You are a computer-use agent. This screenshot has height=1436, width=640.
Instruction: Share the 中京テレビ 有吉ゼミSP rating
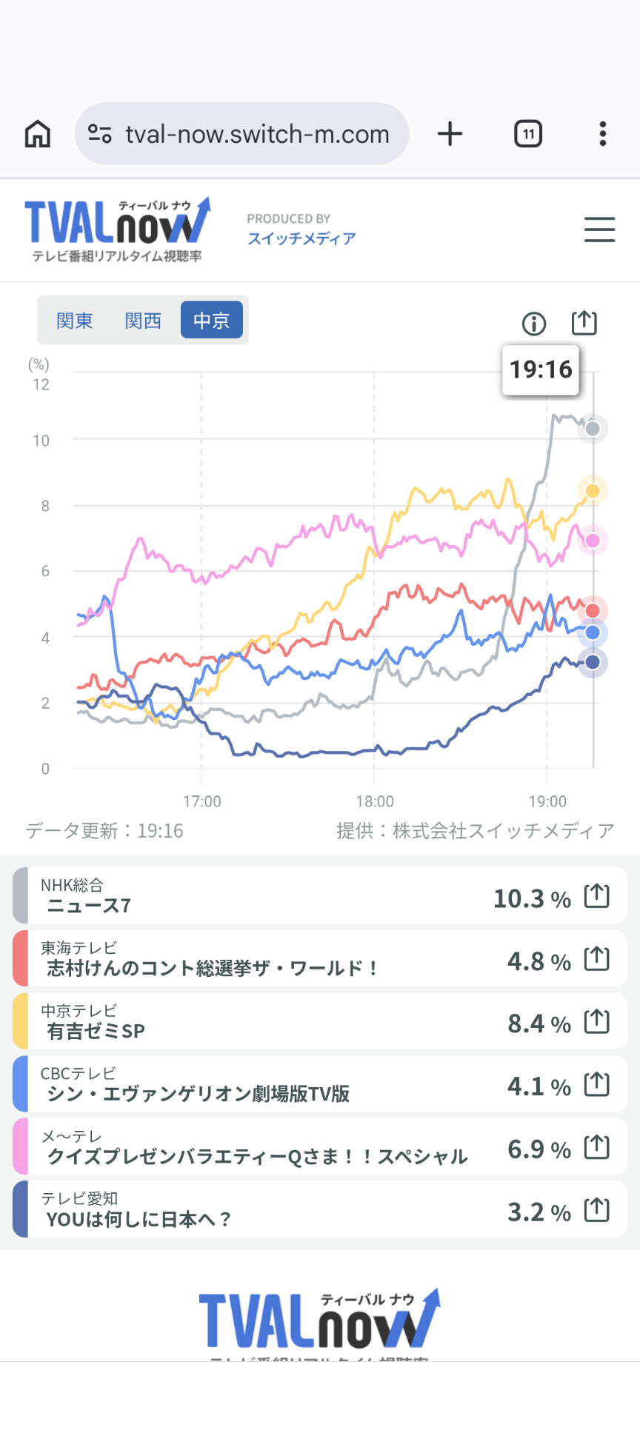[x=596, y=1022]
